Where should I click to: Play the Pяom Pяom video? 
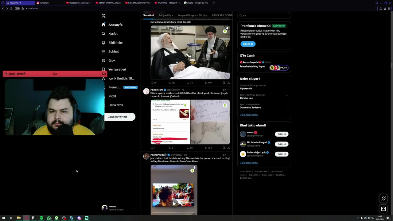click(x=174, y=203)
